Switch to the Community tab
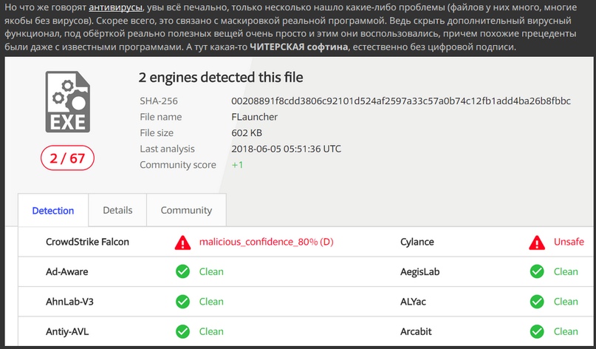 click(186, 210)
